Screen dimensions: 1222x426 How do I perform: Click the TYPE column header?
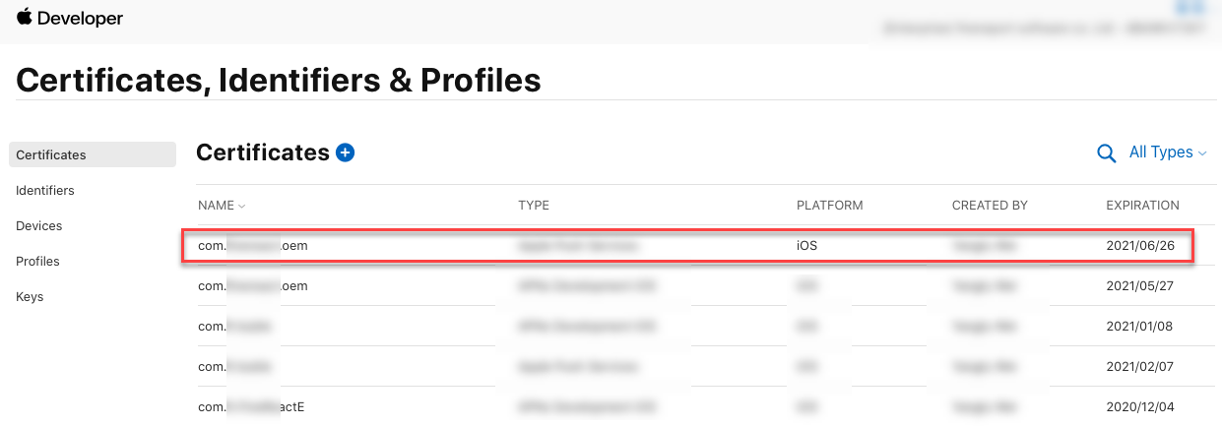(x=534, y=206)
